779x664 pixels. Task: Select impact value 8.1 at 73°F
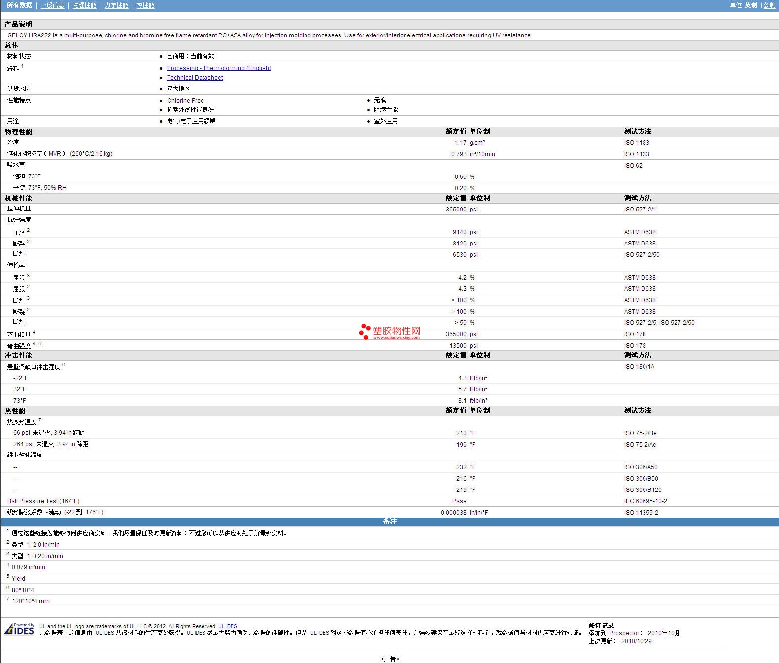[462, 401]
